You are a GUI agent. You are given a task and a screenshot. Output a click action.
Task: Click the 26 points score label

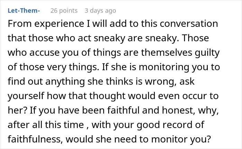(x=64, y=11)
